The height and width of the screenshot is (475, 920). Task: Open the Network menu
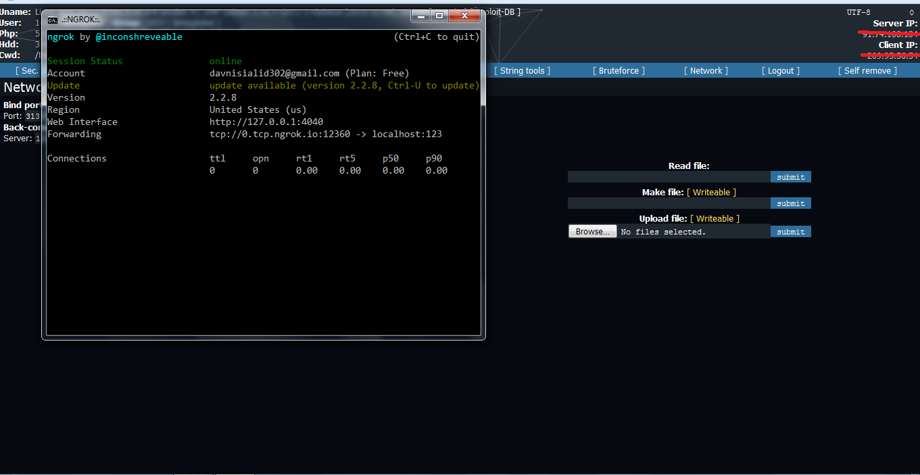pos(705,70)
